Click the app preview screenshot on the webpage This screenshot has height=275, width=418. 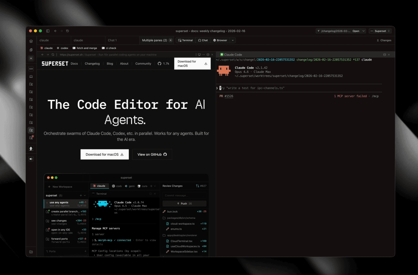tap(126, 215)
